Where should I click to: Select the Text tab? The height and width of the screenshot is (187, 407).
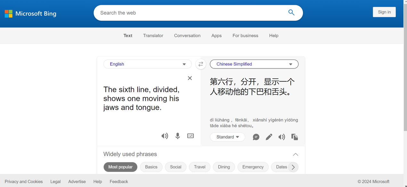(128, 36)
